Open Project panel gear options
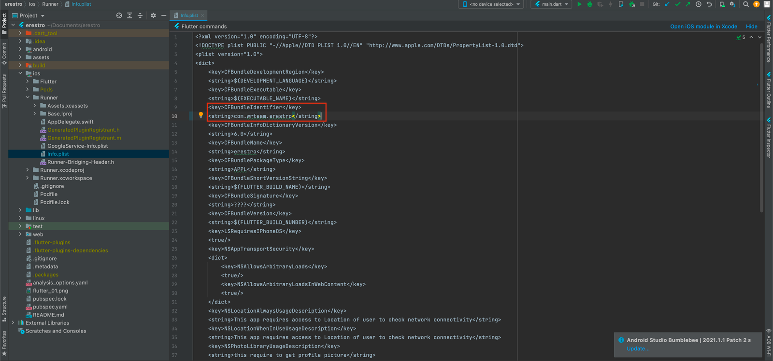 (x=153, y=15)
